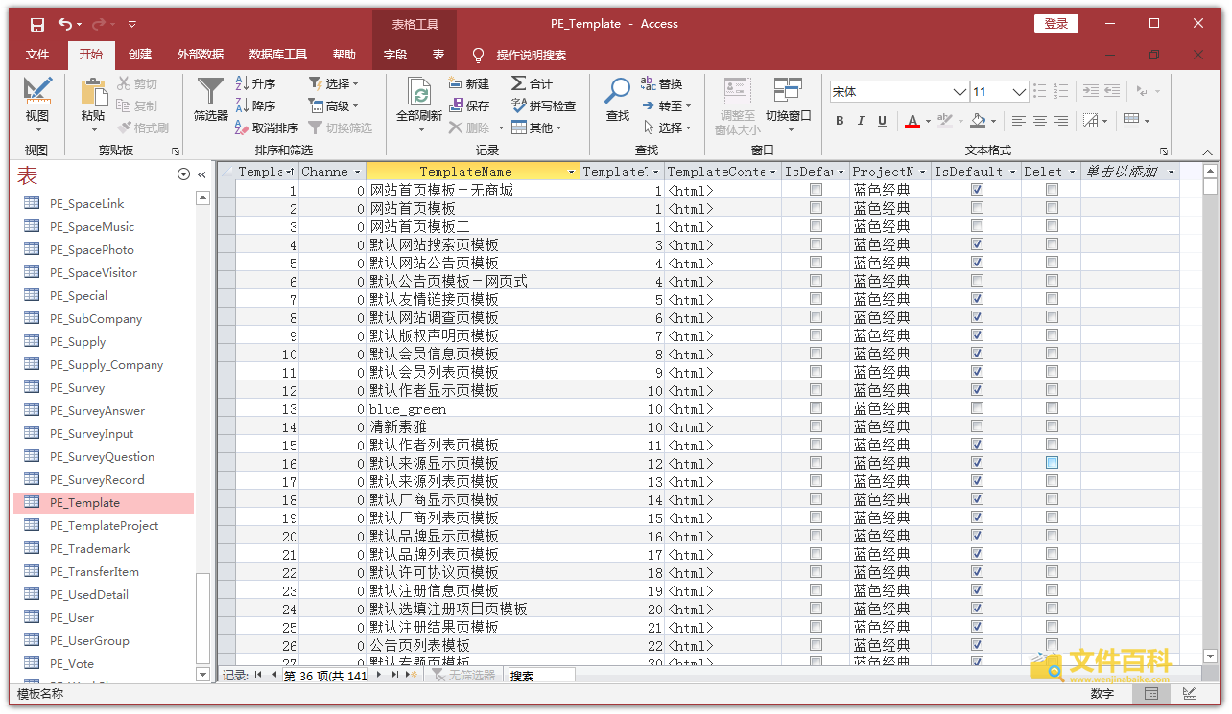Click the record search (搜索) box
This screenshot has width=1232, height=714.
click(542, 675)
